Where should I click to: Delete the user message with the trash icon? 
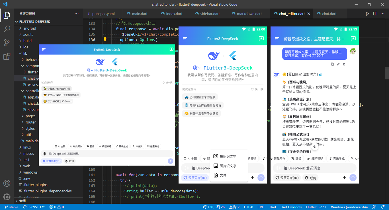[x=344, y=64]
